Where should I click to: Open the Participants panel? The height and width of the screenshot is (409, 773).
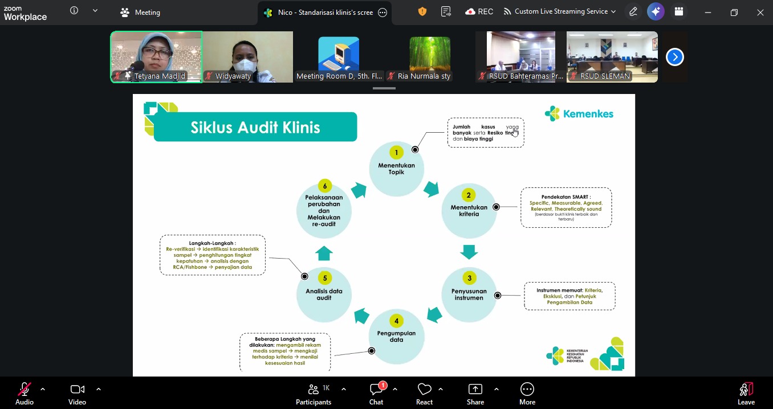[x=313, y=393]
